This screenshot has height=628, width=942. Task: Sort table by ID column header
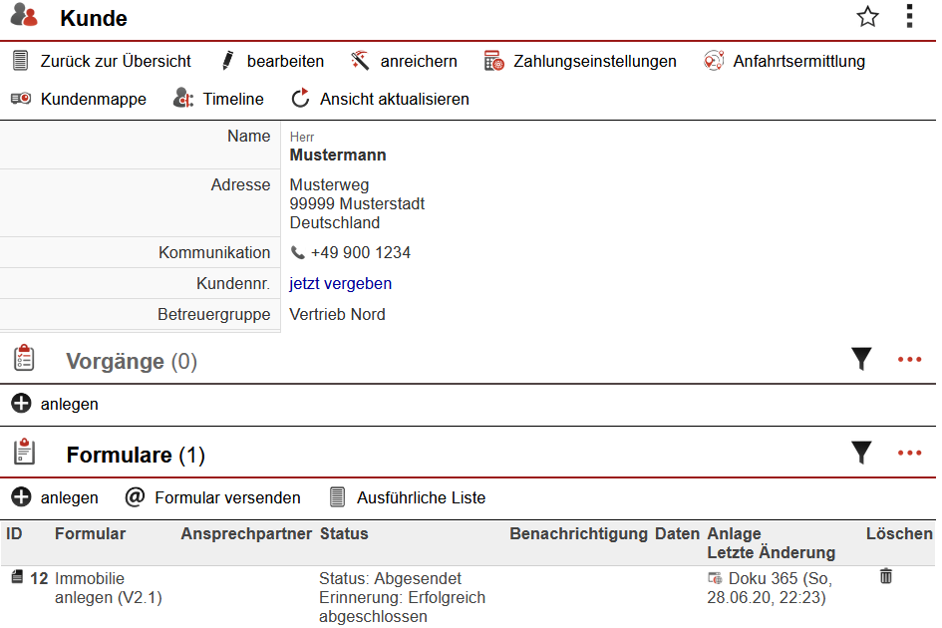click(14, 533)
